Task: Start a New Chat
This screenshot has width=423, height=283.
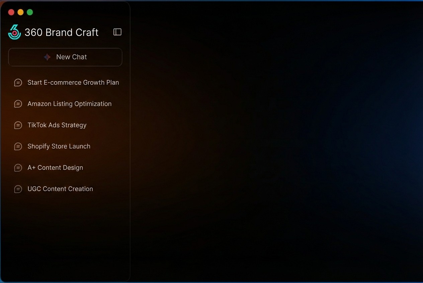Action: [x=65, y=57]
